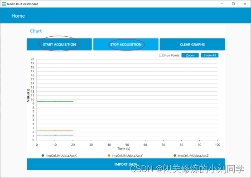Click the blue AccX data line
Screen dimensions: 251x178
(x=55, y=135)
